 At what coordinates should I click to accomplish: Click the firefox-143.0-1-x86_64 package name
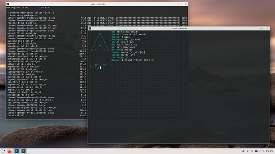click(x=22, y=23)
